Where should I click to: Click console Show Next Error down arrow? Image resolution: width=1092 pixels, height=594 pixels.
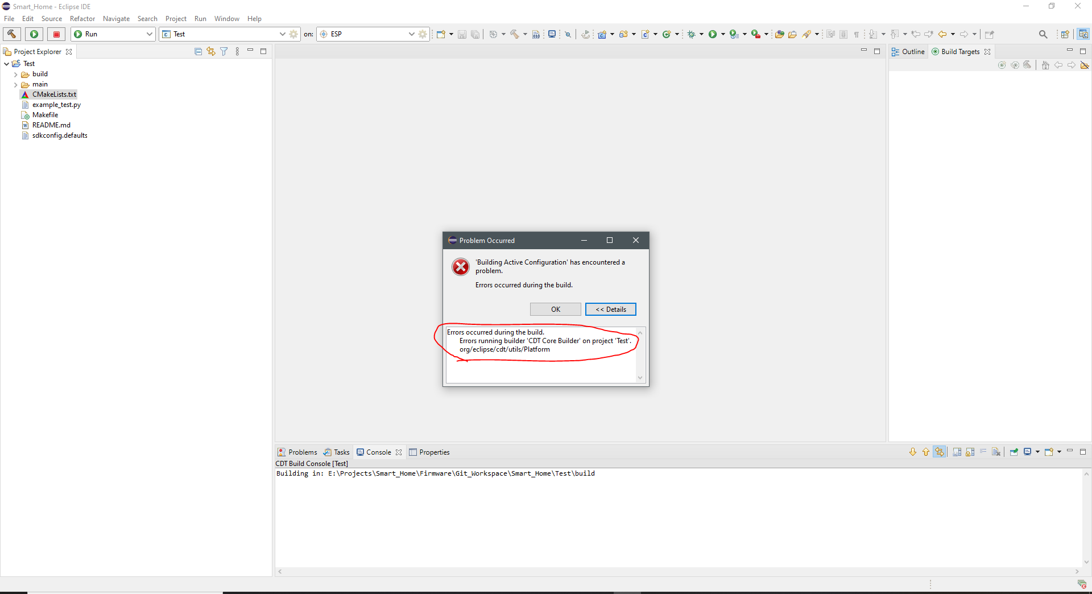coord(913,452)
